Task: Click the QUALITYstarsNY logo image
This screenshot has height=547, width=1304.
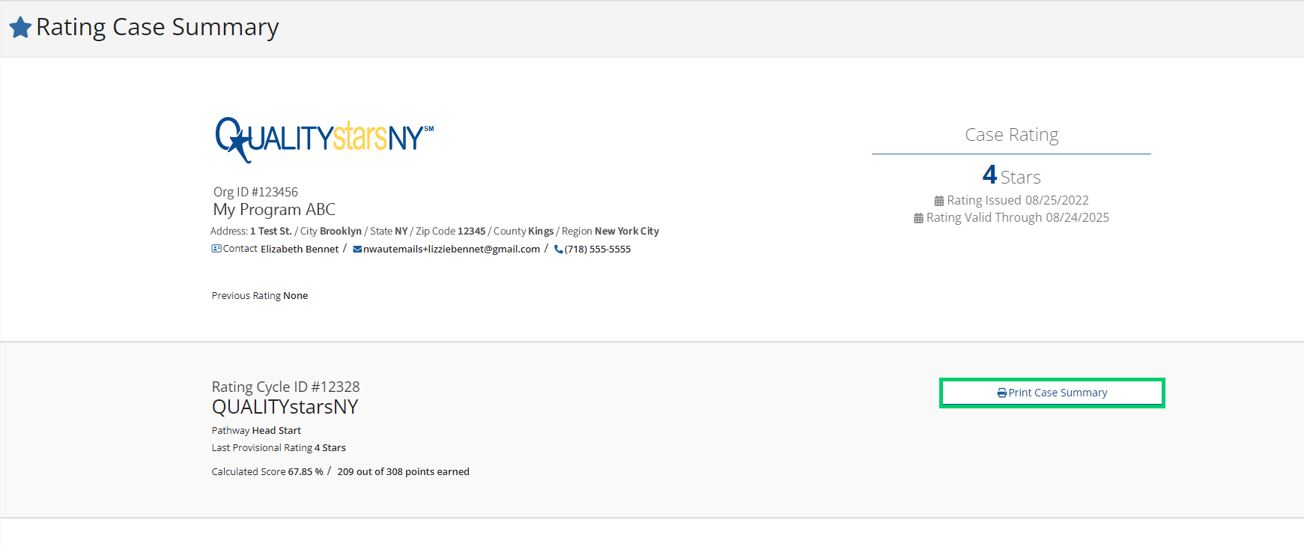Action: coord(324,139)
